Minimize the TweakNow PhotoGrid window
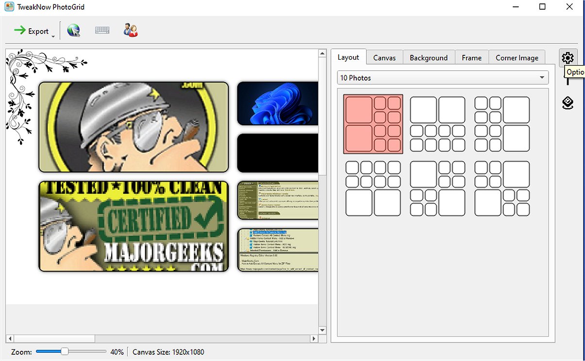The width and height of the screenshot is (585, 361). click(516, 7)
